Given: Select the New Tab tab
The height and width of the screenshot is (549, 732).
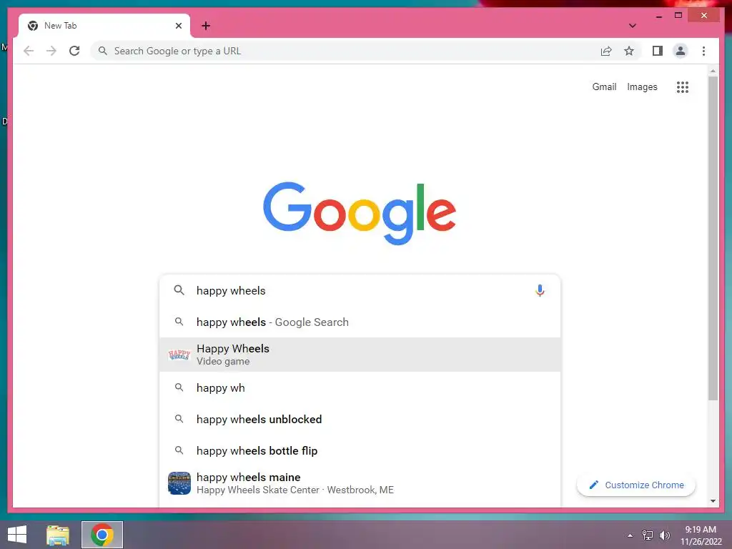Looking at the screenshot, I should pos(104,26).
